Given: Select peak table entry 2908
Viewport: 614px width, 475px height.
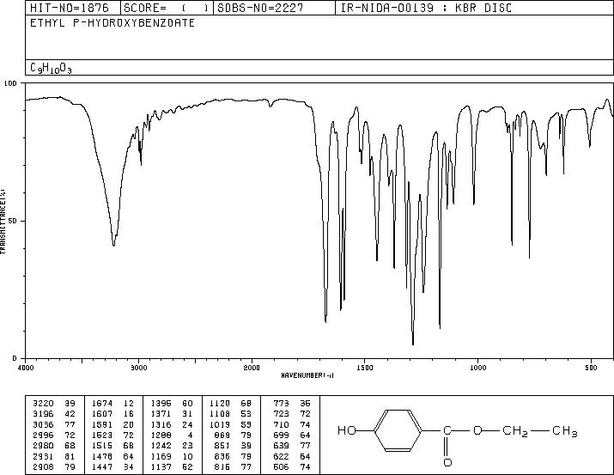Looking at the screenshot, I should click(x=43, y=466).
